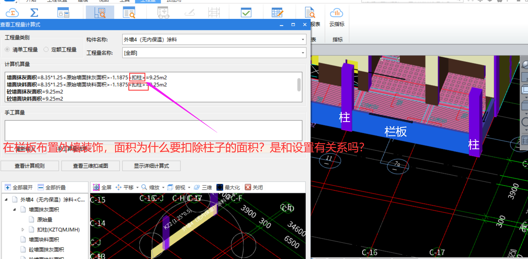Click the minus icon for 全部折叠
Screen dimensions: 528x259
click(41, 187)
